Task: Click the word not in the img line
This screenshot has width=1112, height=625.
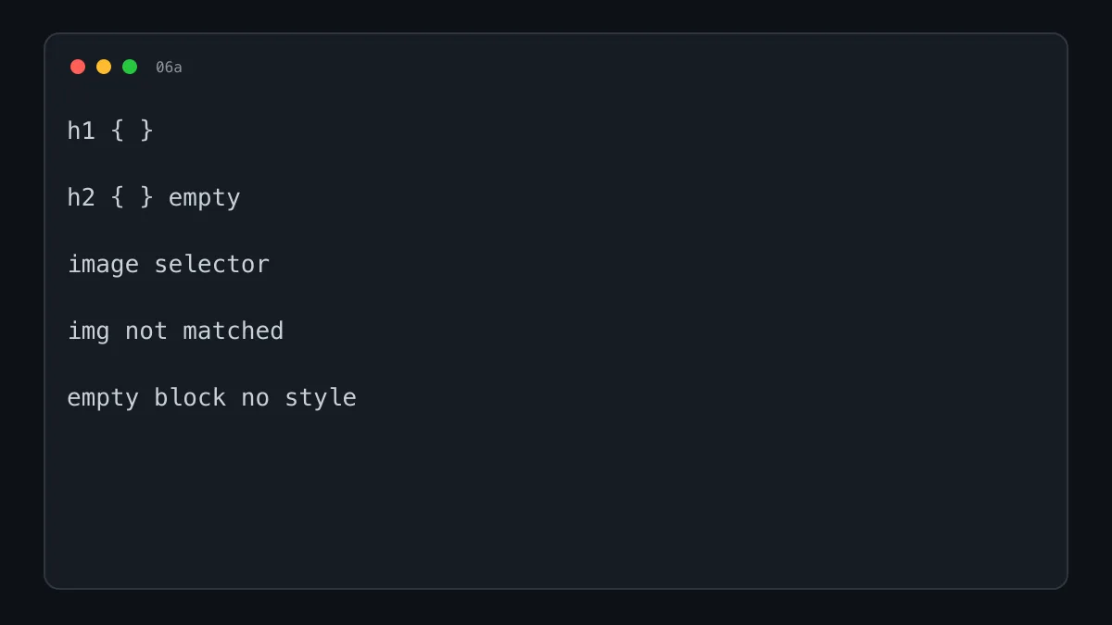Action: [146, 331]
